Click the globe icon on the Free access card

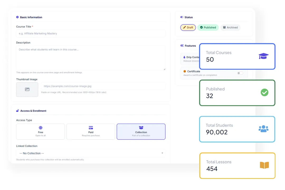40,128
